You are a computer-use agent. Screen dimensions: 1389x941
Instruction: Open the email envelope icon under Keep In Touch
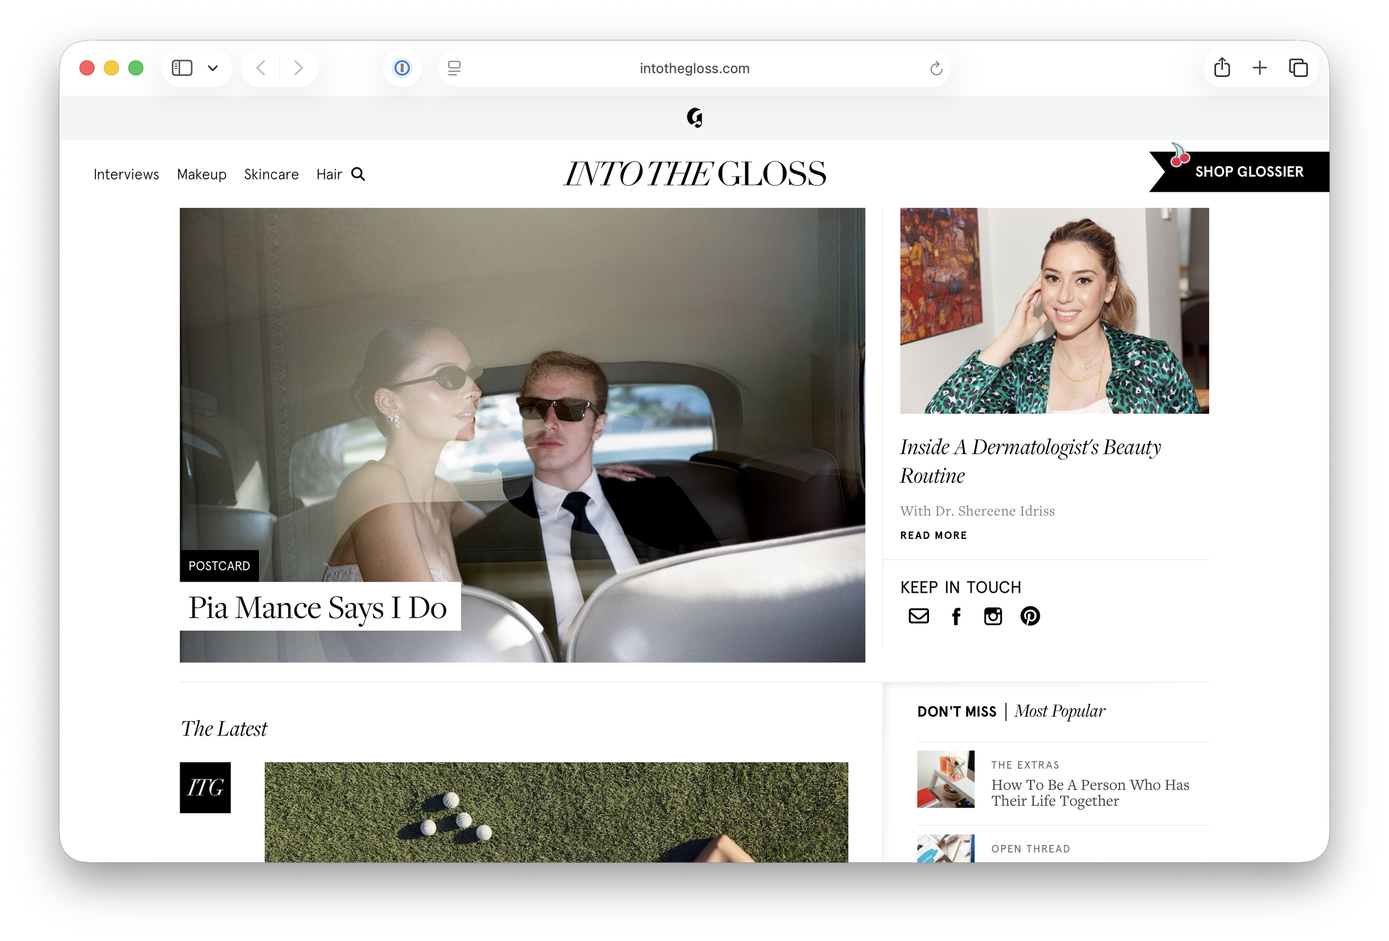click(918, 616)
